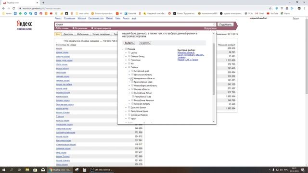Viewport: 308px width, 173px height.
Task: Click the browser address bar
Action: click(x=143, y=9)
